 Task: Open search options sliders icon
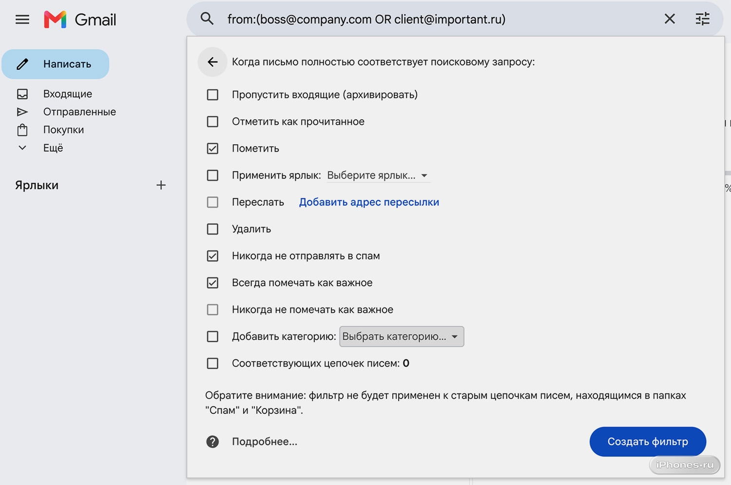coord(702,19)
